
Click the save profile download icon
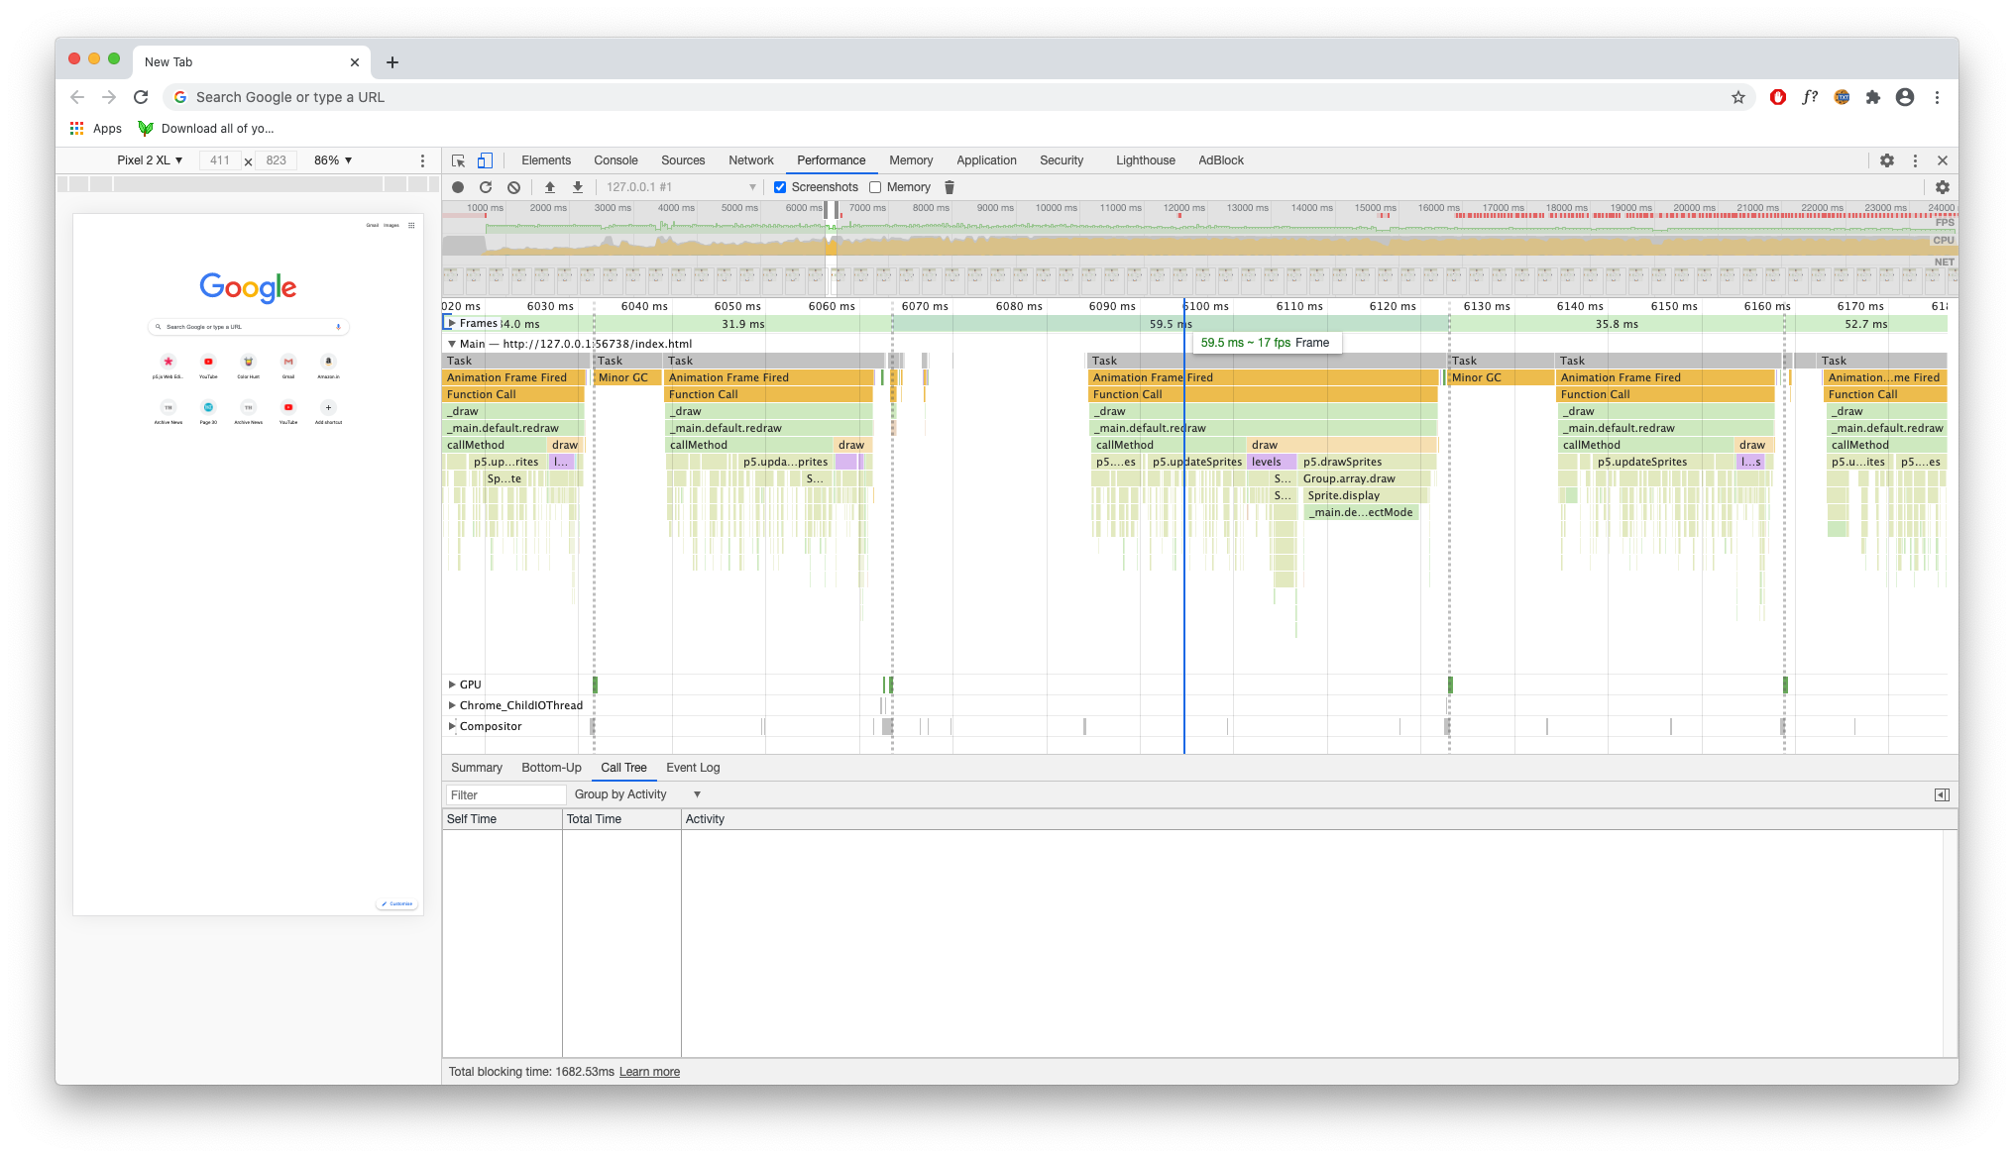tap(578, 187)
